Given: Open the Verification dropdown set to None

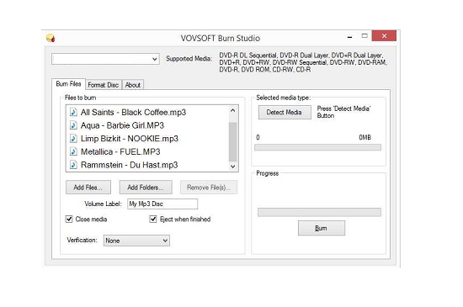Looking at the screenshot, I should [x=136, y=241].
